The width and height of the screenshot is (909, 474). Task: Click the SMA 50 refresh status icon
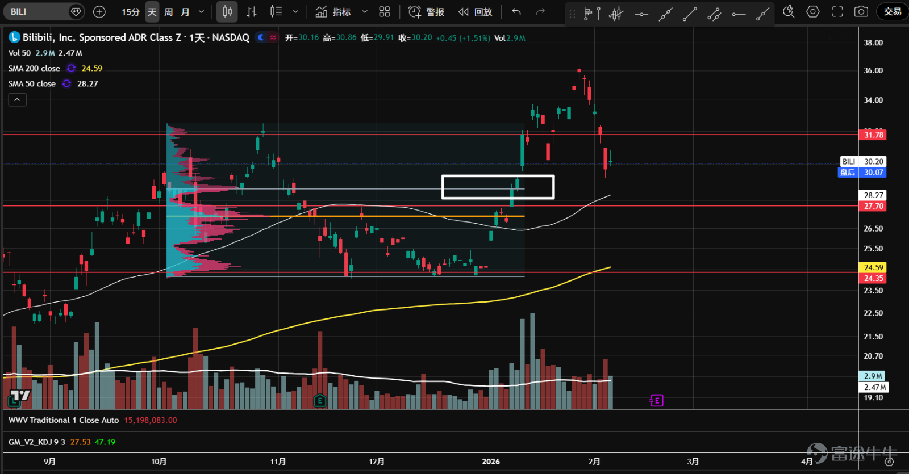(66, 83)
